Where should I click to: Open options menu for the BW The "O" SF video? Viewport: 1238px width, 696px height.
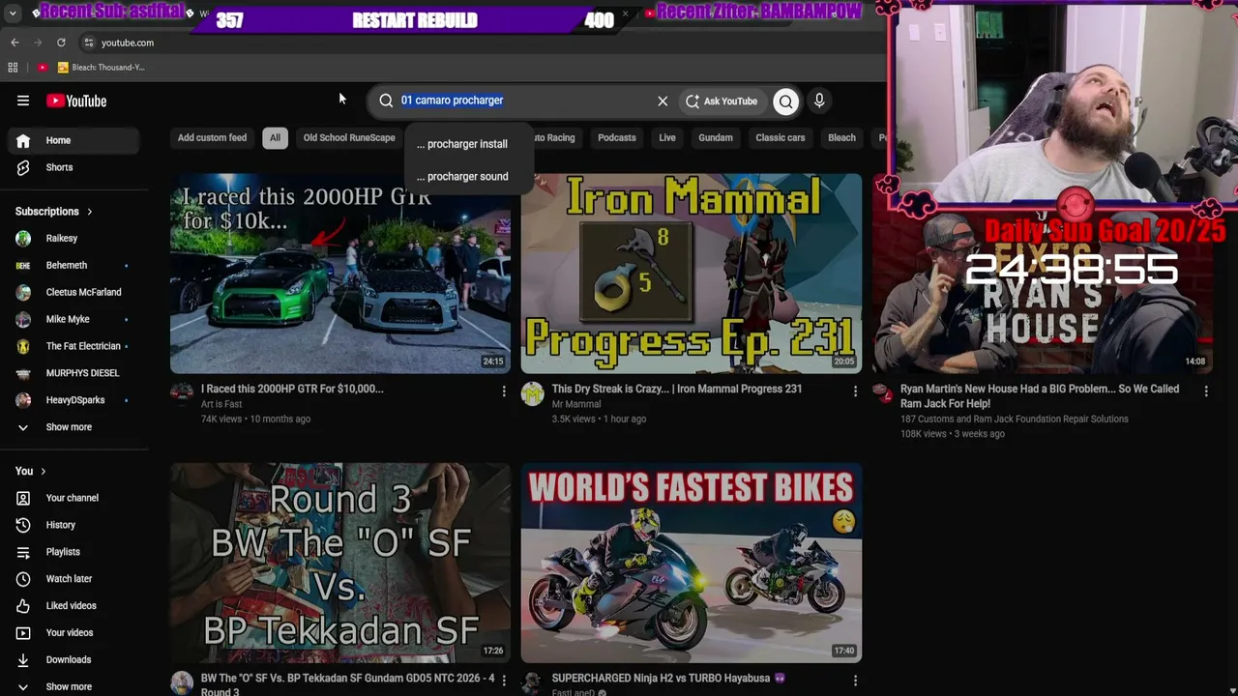tap(504, 681)
